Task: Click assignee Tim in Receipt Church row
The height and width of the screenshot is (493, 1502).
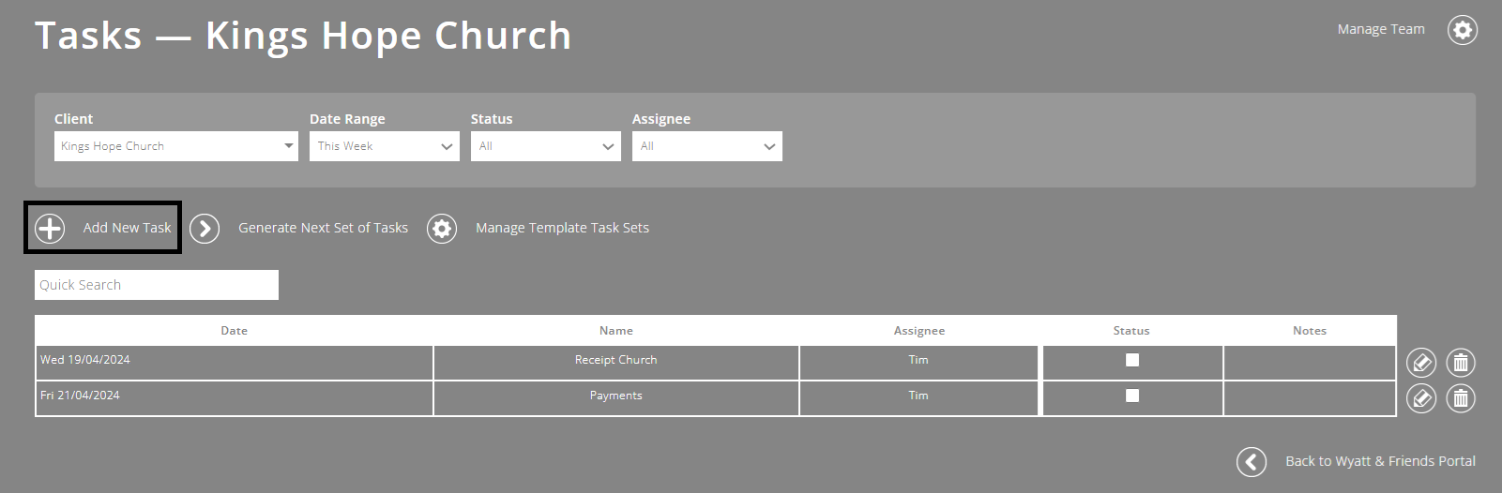Action: (918, 363)
